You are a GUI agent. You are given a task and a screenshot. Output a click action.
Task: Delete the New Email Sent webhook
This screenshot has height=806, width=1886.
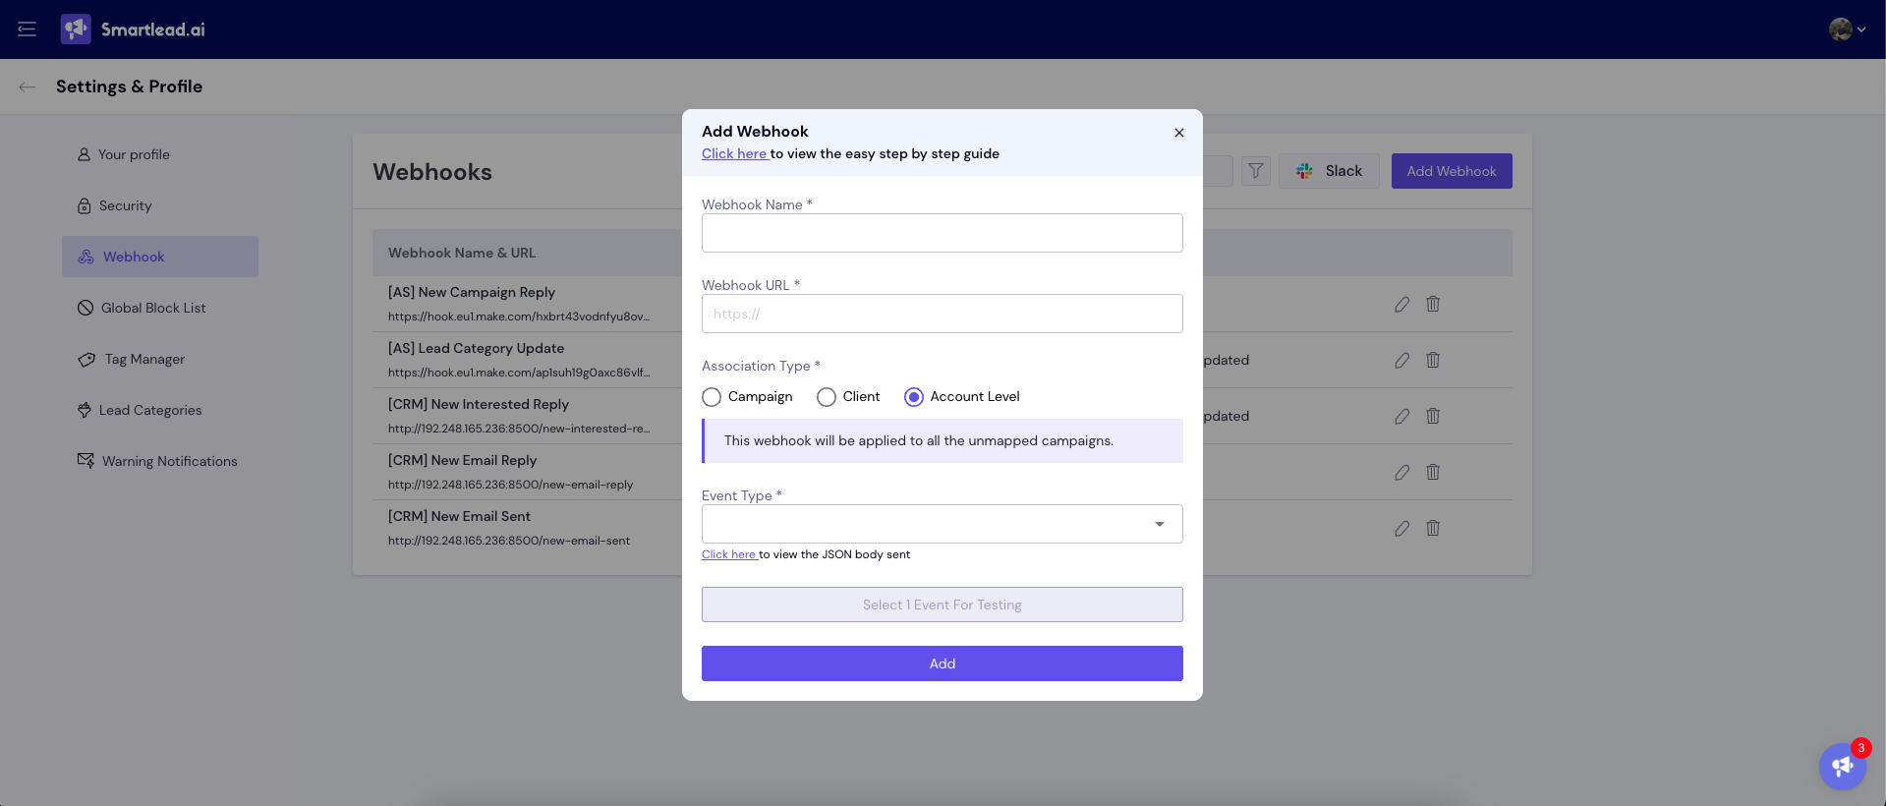pyautogui.click(x=1433, y=529)
